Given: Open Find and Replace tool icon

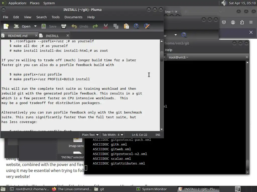Looking at the screenshot, I should (147, 26).
